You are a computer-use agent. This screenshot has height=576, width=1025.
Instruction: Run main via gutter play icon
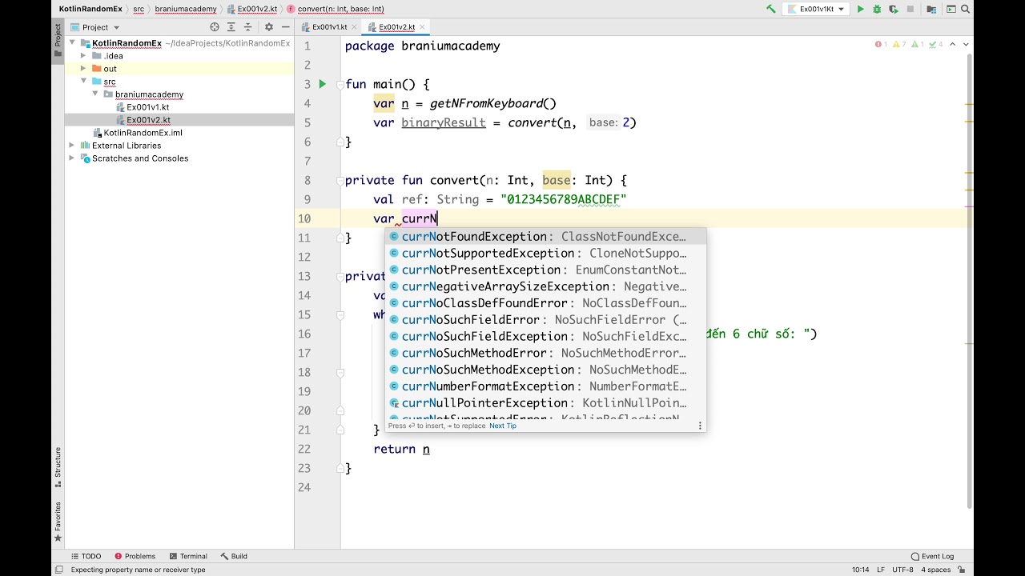click(323, 84)
